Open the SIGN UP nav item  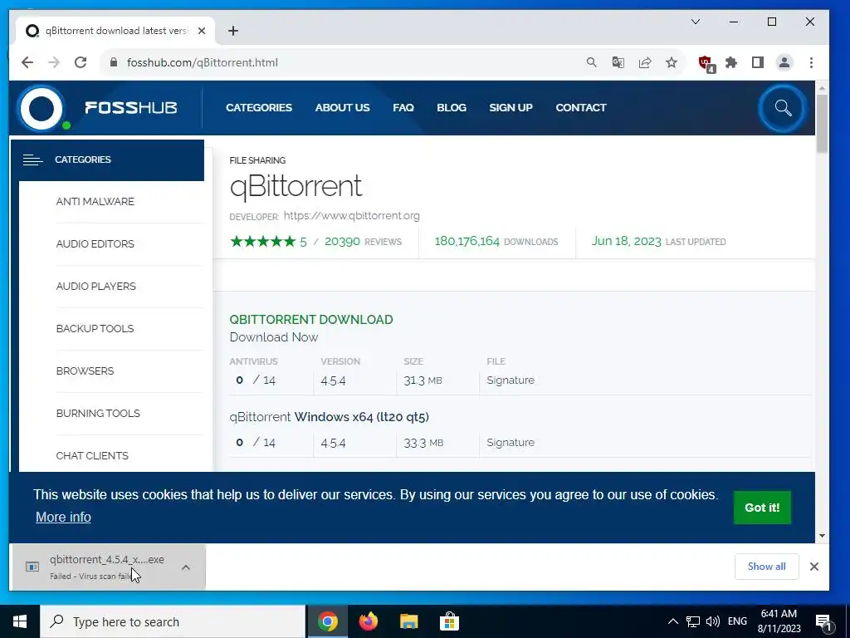(510, 107)
